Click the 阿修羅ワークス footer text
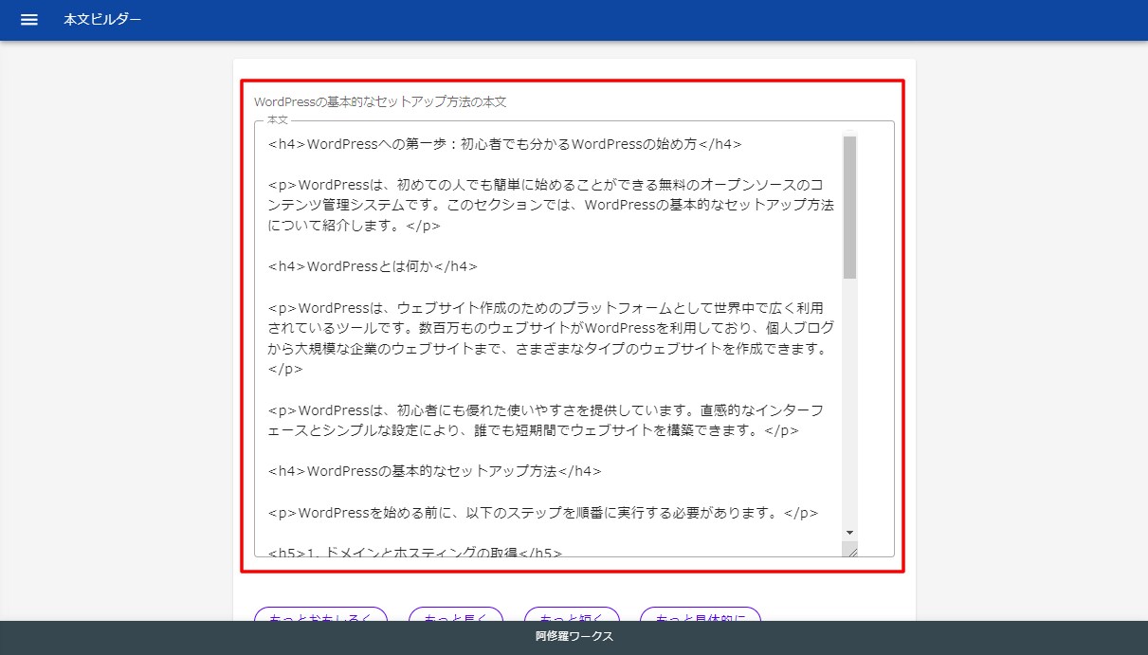Screen dimensions: 1148x655 click(x=574, y=637)
